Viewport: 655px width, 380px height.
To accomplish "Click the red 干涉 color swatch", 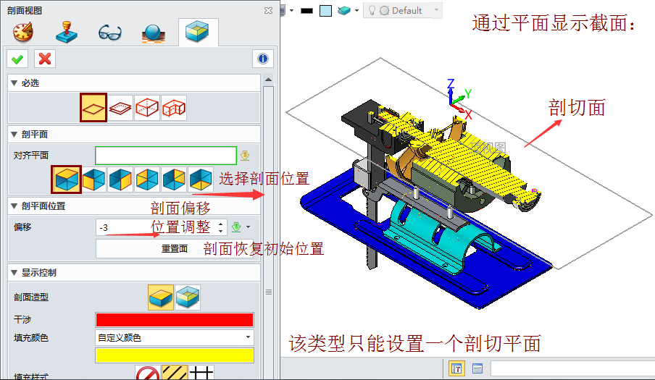I will 175,320.
